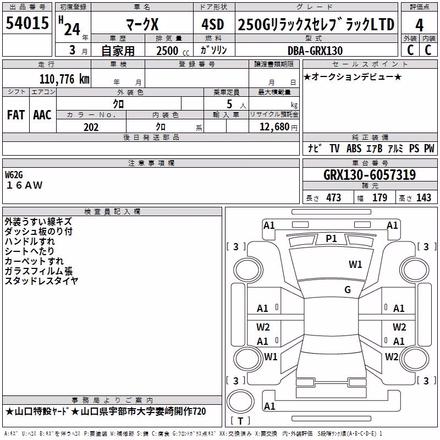440x440 pixels.
Task: Select the interior color クロ under 内装色
Action: coord(161,127)
